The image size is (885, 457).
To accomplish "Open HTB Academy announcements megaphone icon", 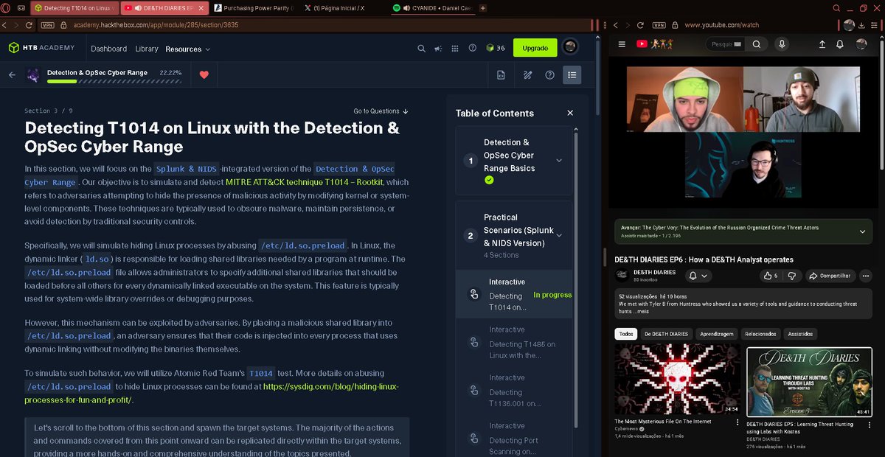I will 438,49.
